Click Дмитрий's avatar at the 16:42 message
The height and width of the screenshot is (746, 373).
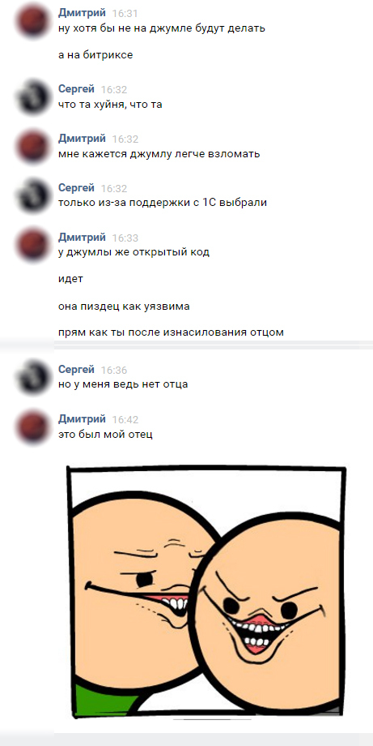click(32, 427)
